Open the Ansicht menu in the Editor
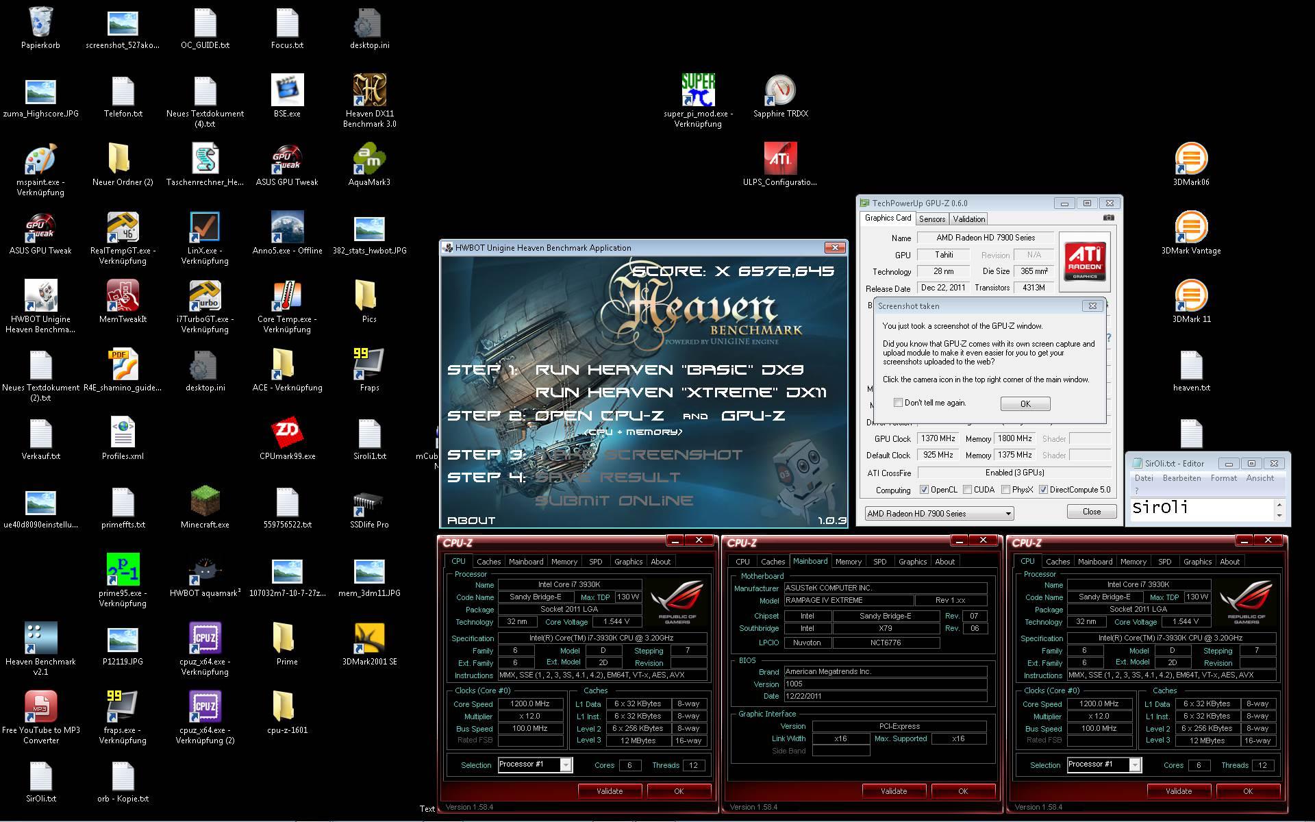 (1260, 478)
